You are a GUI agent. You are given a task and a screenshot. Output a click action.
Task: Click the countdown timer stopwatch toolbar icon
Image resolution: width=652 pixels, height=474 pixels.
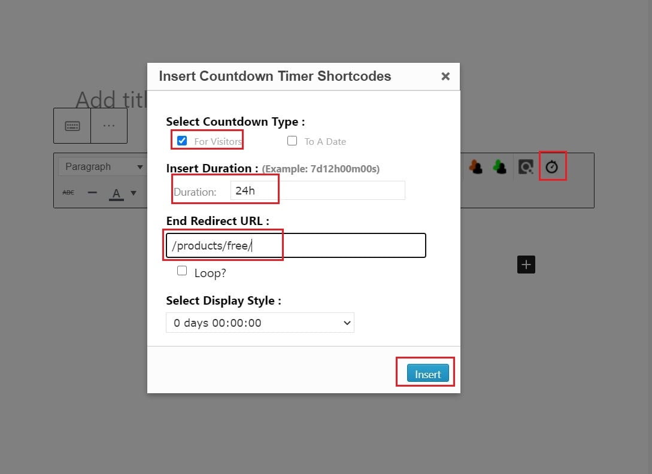coord(551,167)
